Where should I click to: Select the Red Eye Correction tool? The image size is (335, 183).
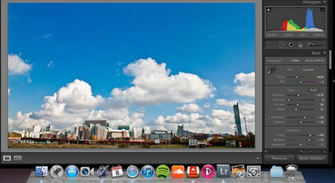(x=291, y=45)
